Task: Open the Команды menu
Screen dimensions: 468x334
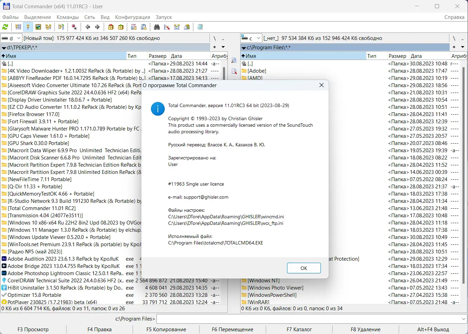Action: tap(68, 17)
